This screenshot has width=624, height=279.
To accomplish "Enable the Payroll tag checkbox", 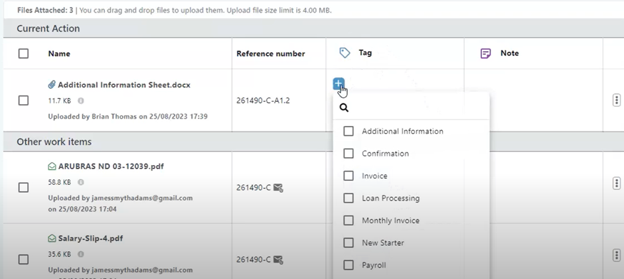I will (349, 265).
